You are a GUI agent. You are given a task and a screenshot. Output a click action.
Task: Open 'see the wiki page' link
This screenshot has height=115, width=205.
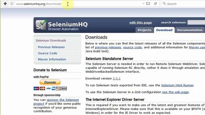coord(175,92)
